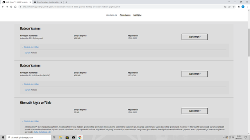Open Task View from the taskbar

[x=54, y=137]
